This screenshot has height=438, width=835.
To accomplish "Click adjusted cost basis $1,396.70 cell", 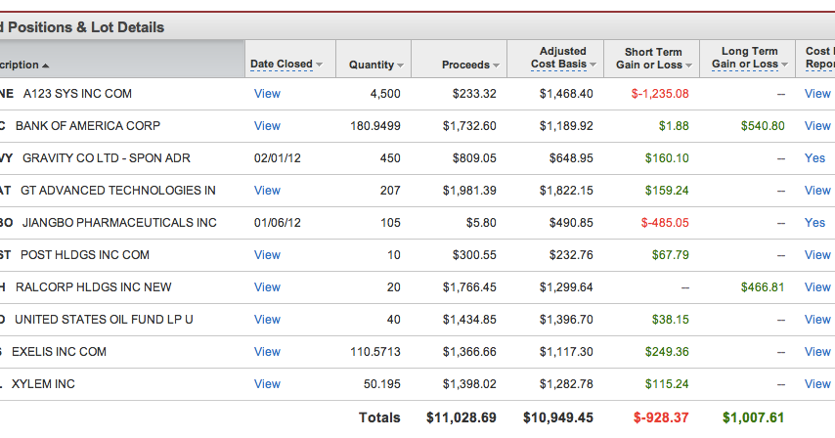I will (566, 320).
